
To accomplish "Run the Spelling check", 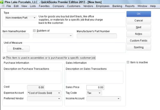I will click(x=139, y=47).
